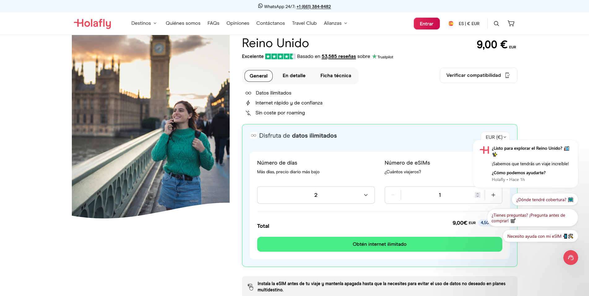Click the Spanish flag language icon

(451, 23)
